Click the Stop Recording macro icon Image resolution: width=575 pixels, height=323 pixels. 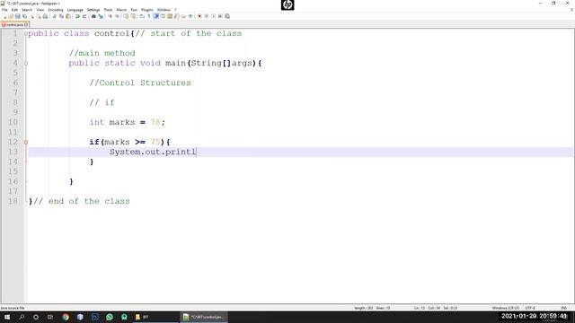206,16
